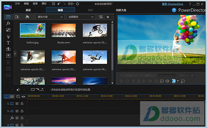Viewport: 207px width, 128px height.
Task: Open the all media filter dropdown
Action: pyautogui.click(x=81, y=17)
